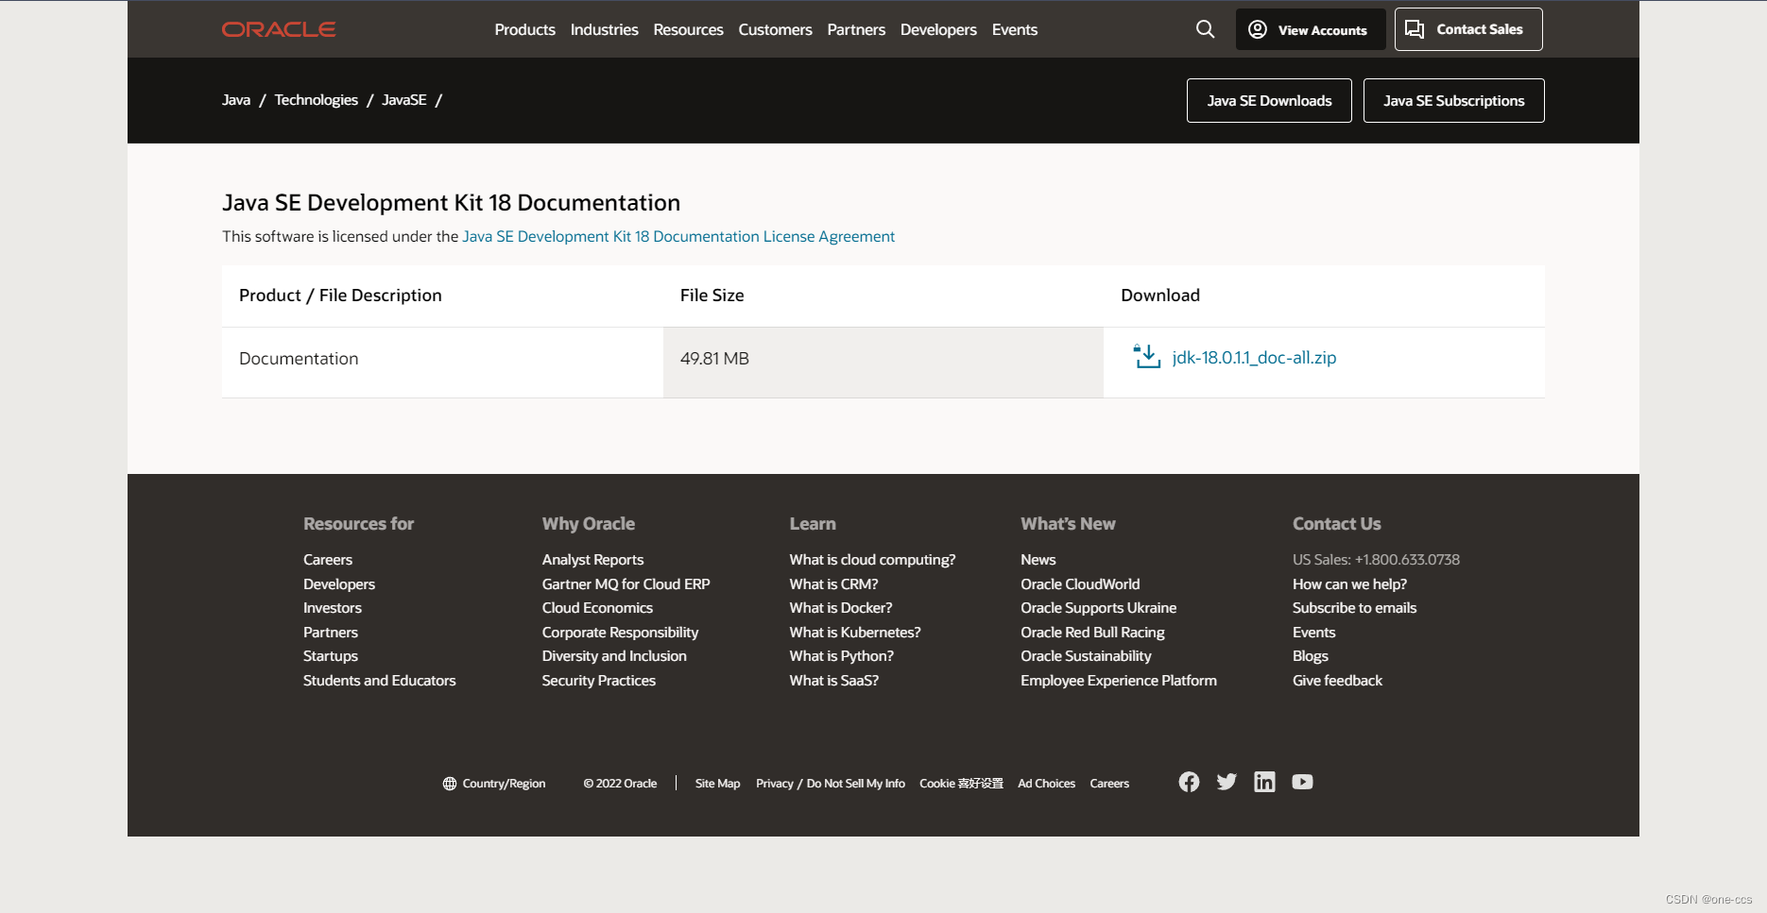Viewport: 1767px width, 913px height.
Task: Open Oracle's Facebook page icon
Action: [1189, 782]
